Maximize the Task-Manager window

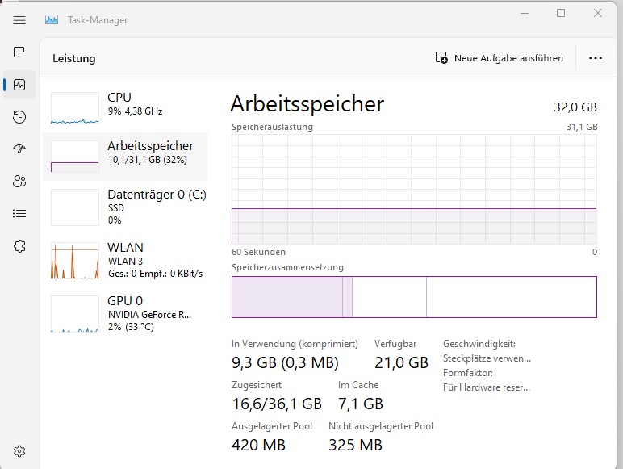pyautogui.click(x=561, y=13)
